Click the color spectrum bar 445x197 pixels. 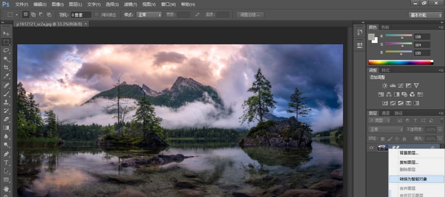(400, 62)
